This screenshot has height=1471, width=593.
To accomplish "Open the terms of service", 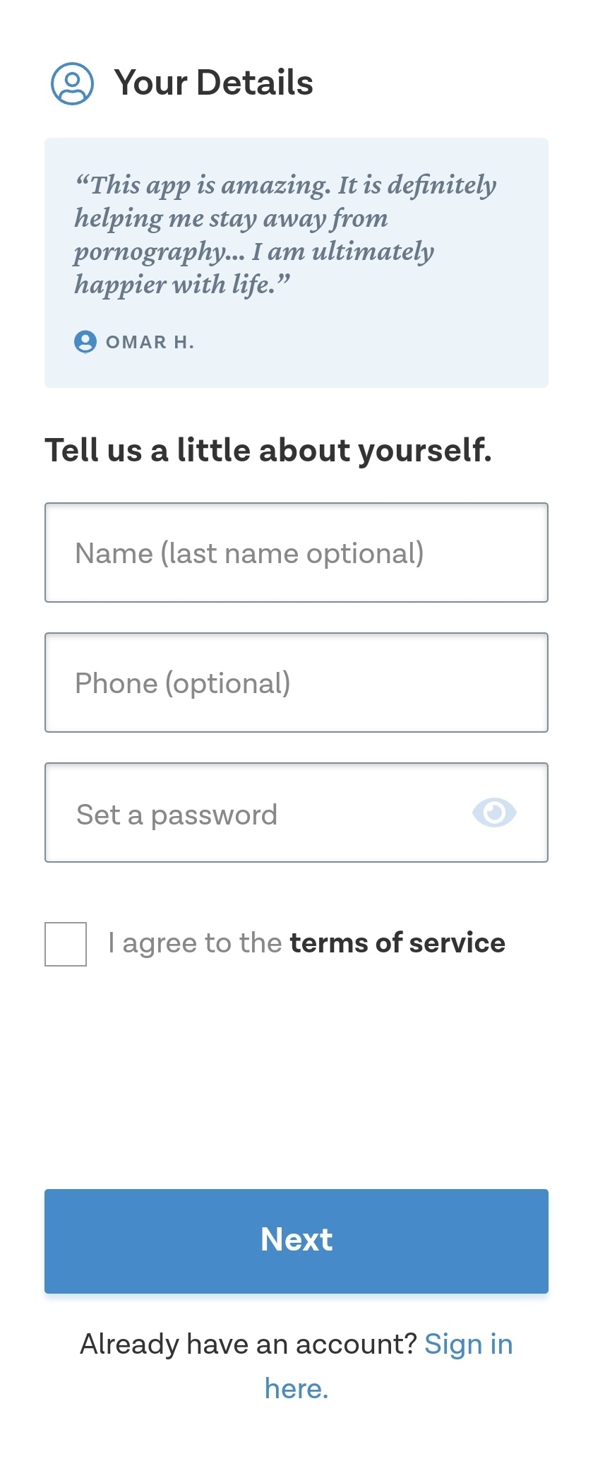I will click(397, 943).
